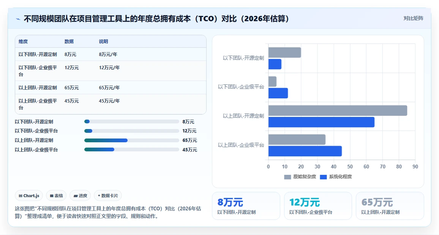The width and height of the screenshot is (439, 235).
Task: Toggle the 原始复杂度 legend entry
Action: 300,177
